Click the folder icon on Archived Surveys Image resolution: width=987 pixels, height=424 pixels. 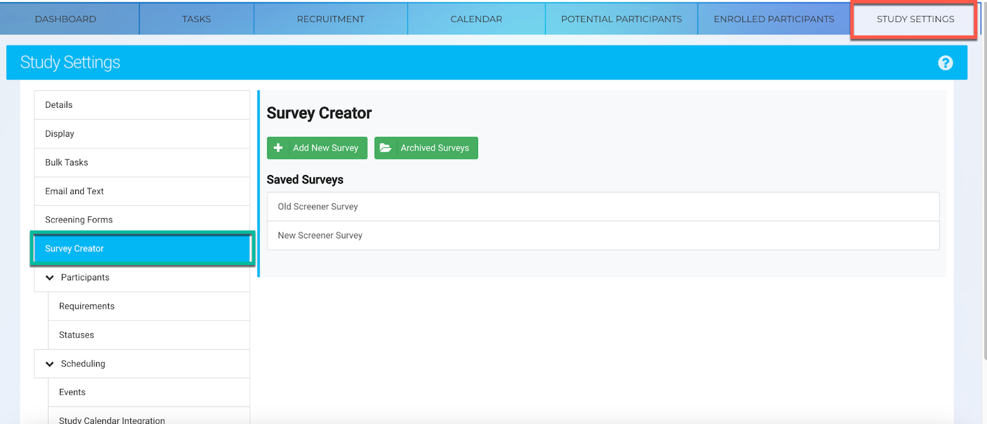point(386,148)
